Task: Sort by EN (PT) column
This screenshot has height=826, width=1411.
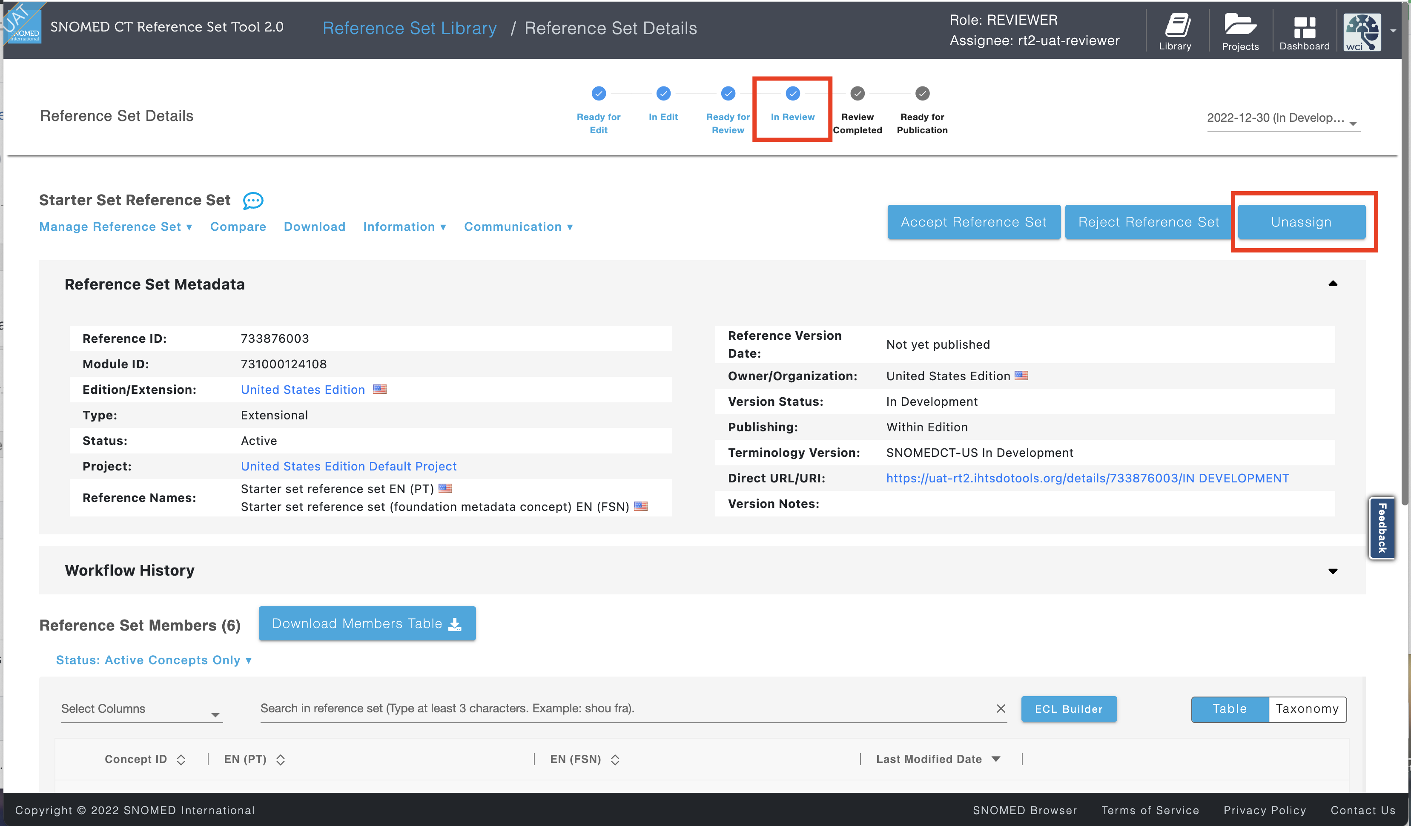Action: pos(281,759)
